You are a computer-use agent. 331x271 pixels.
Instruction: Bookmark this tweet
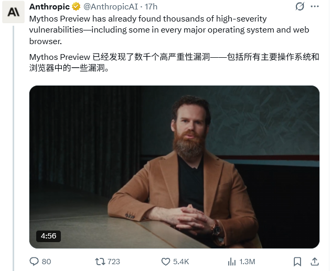point(297,262)
